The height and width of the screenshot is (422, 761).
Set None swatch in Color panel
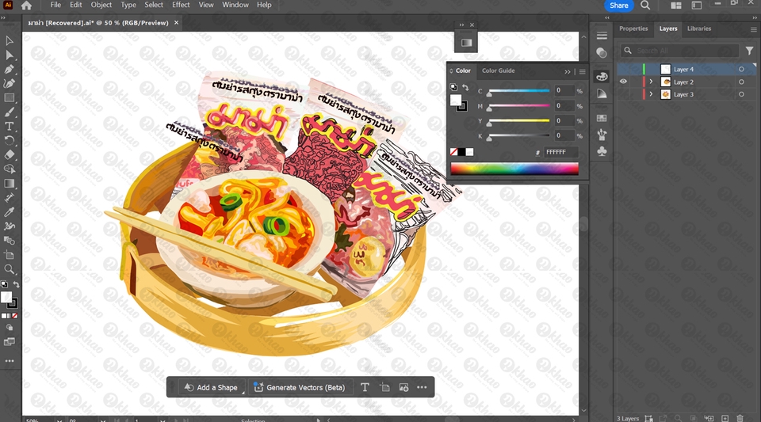(x=453, y=152)
